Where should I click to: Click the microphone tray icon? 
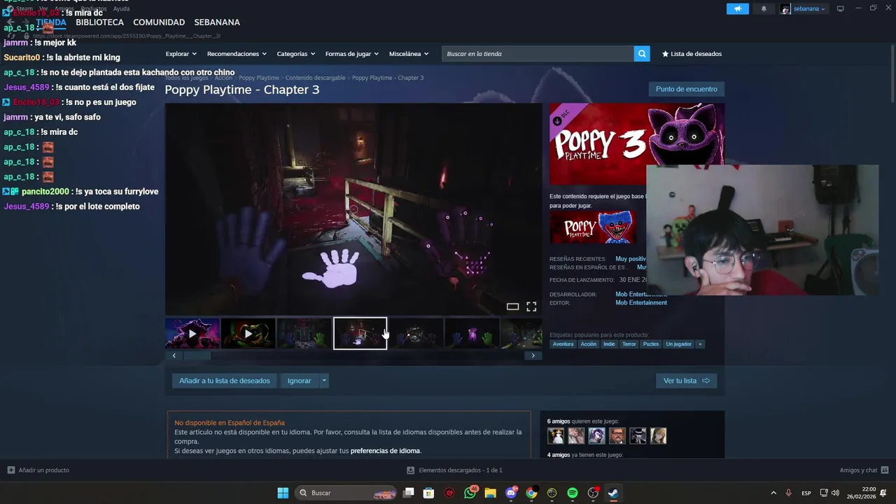tap(789, 493)
